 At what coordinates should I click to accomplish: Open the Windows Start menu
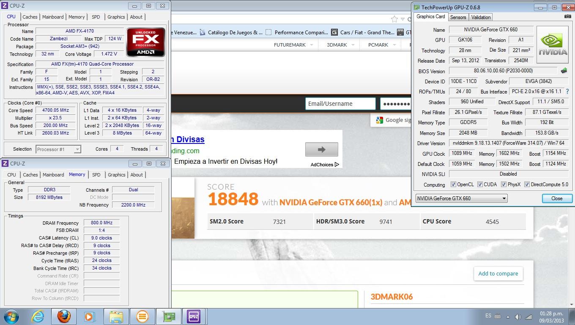tap(11, 317)
